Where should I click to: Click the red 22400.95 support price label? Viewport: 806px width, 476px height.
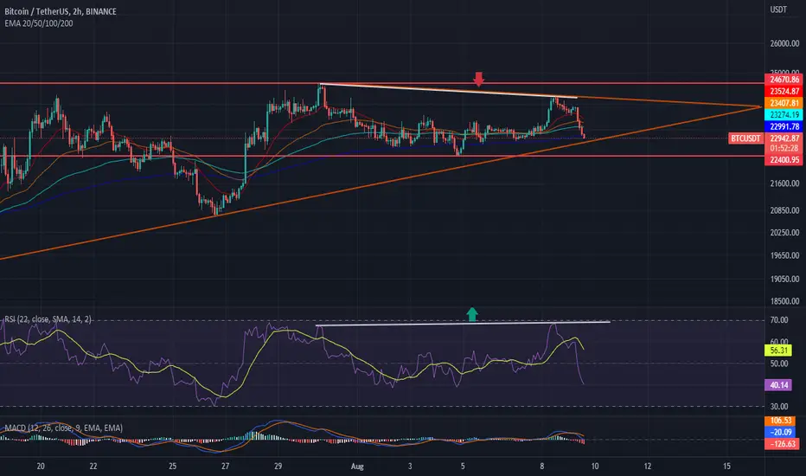pyautogui.click(x=784, y=160)
